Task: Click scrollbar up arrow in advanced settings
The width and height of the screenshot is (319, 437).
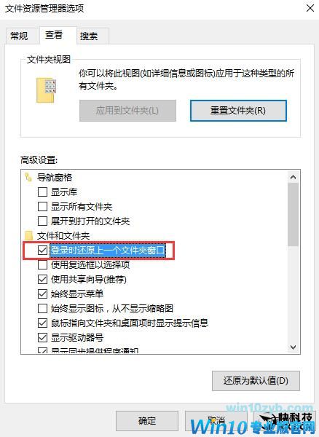Action: 293,177
